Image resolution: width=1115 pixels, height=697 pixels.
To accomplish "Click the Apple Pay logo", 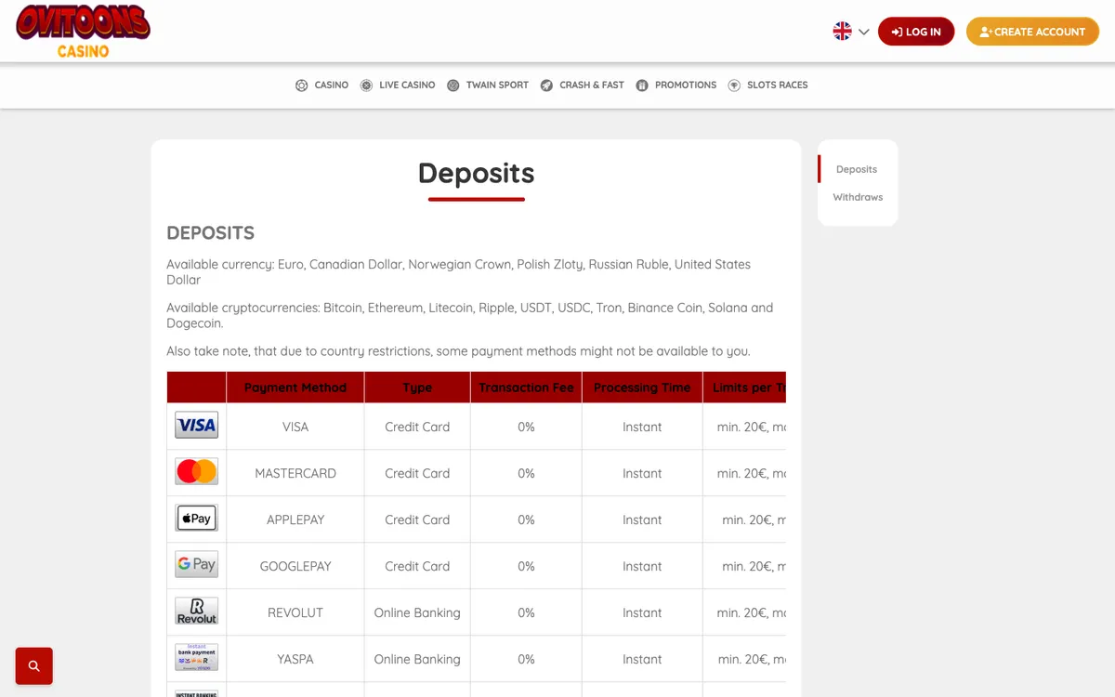I will 197,519.
